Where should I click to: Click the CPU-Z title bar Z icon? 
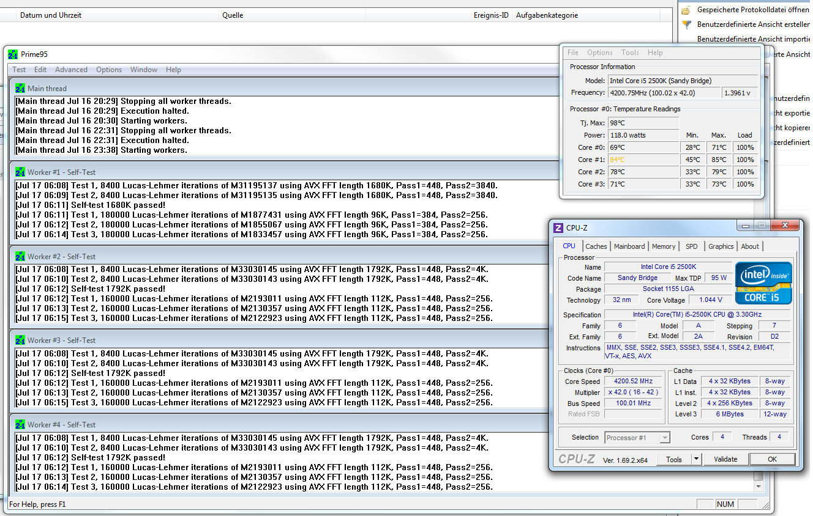[558, 228]
